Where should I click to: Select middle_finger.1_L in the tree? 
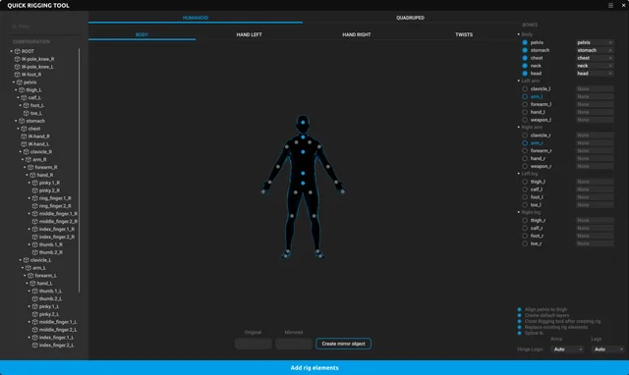[x=58, y=322]
